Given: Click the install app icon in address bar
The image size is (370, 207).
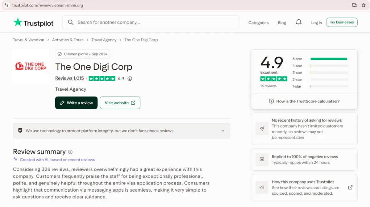Looking at the screenshot, I should pyautogui.click(x=354, y=5).
